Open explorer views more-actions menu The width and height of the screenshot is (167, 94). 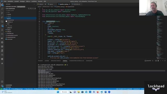point(34,4)
